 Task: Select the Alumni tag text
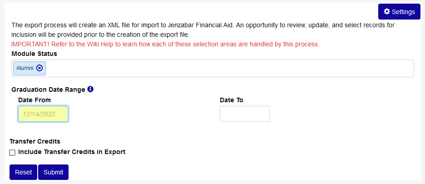25,68
